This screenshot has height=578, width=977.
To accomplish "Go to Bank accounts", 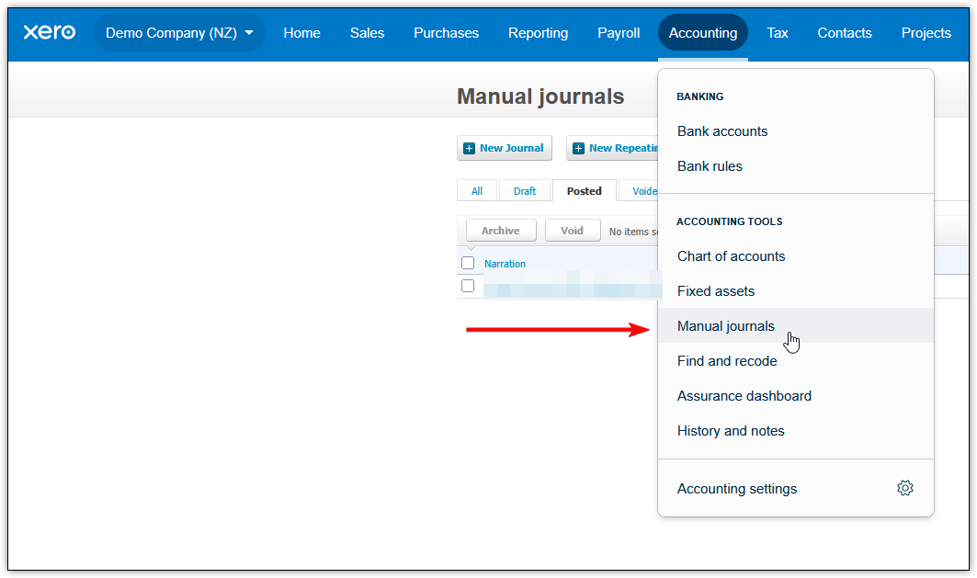I will click(722, 131).
